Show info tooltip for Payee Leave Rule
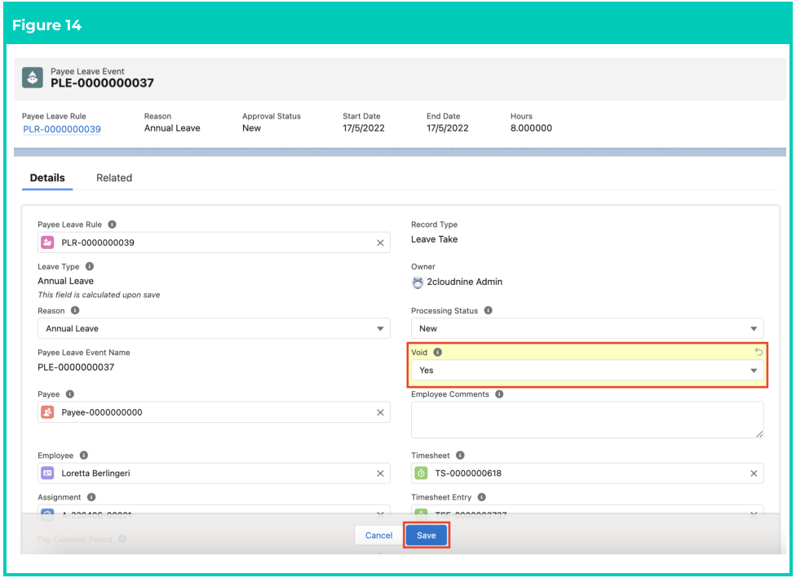 point(113,225)
